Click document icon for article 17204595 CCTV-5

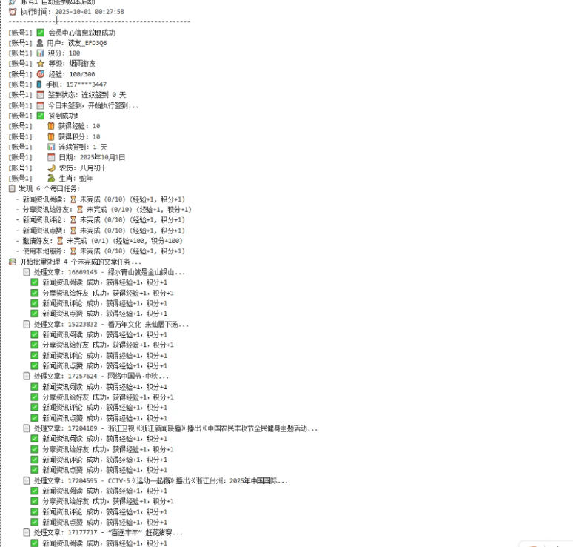click(x=27, y=480)
